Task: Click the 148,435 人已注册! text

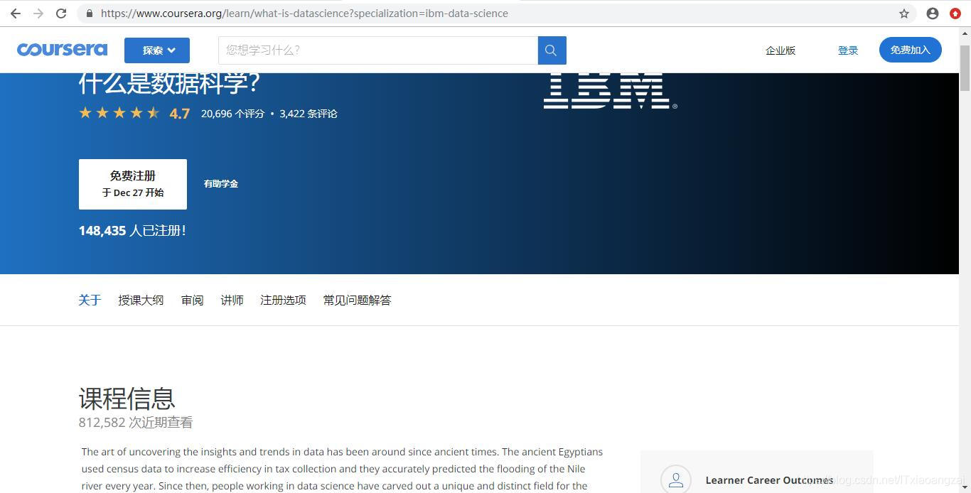Action: coord(133,231)
